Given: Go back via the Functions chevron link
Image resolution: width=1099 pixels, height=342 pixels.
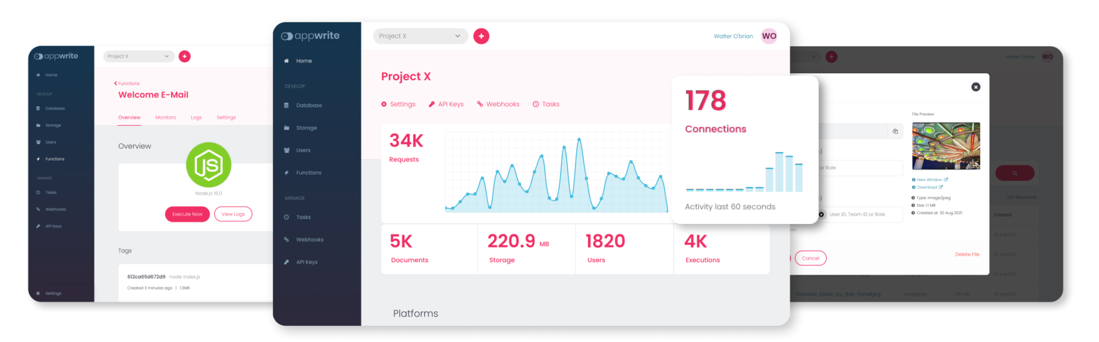Looking at the screenshot, I should click(127, 83).
